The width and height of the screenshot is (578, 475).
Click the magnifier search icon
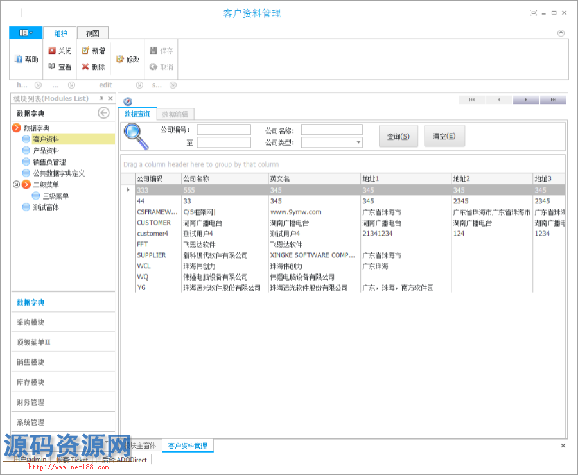[136, 136]
